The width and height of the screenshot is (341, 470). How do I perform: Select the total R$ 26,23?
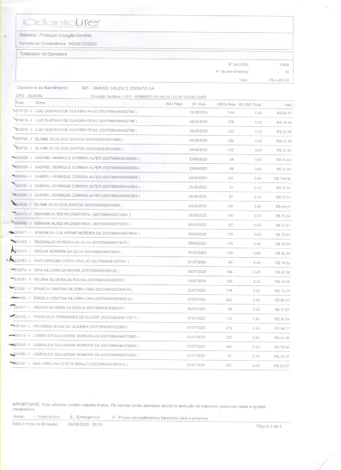(282, 356)
